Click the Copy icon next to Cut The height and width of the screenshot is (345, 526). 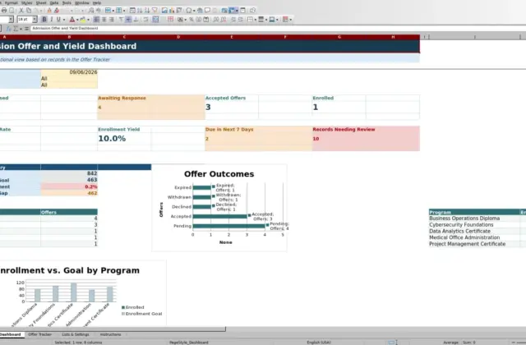(29, 11)
